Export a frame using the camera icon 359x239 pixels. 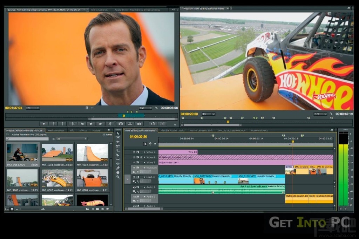(139, 124)
